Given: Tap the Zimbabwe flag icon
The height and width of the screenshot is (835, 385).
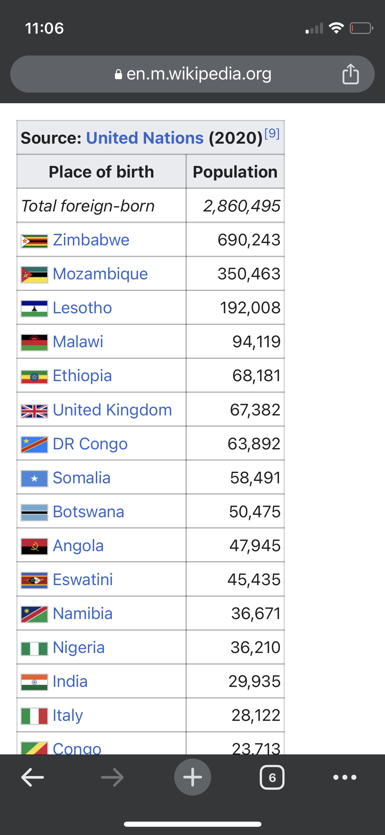Looking at the screenshot, I should click(34, 241).
